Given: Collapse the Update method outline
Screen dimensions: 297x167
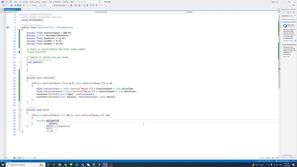Looking at the screenshot, I should (20, 62).
